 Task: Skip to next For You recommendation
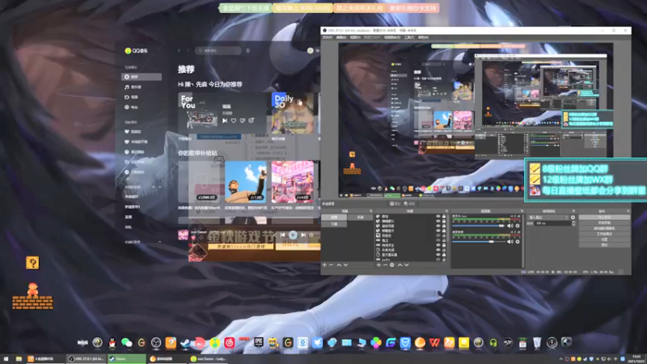225,121
